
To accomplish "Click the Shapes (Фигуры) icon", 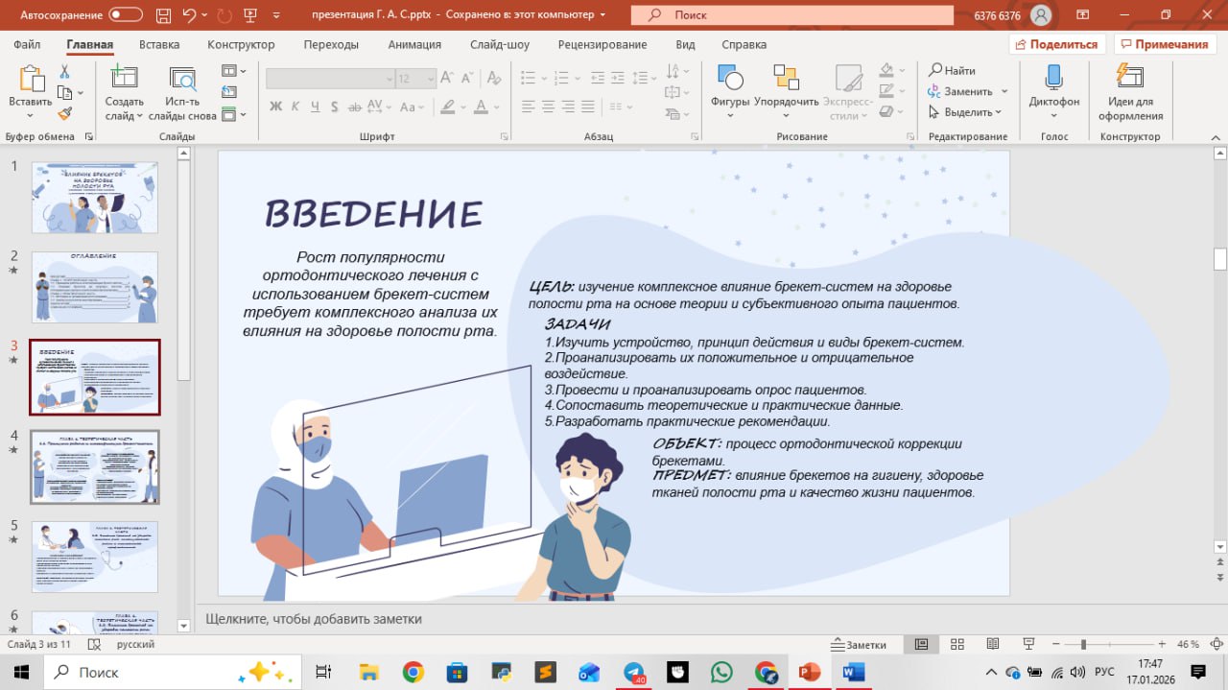I will click(730, 77).
